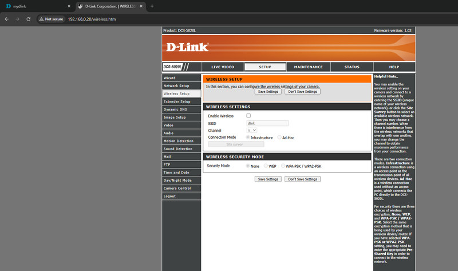Open FTP settings in sidebar
The width and height of the screenshot is (458, 271).
(181, 164)
